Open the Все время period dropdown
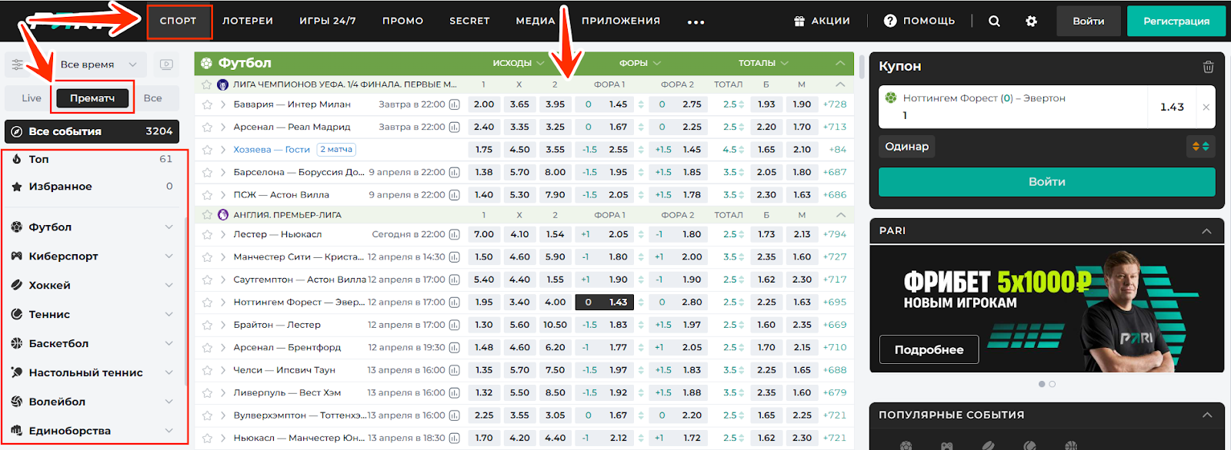1231x450 pixels. point(99,65)
